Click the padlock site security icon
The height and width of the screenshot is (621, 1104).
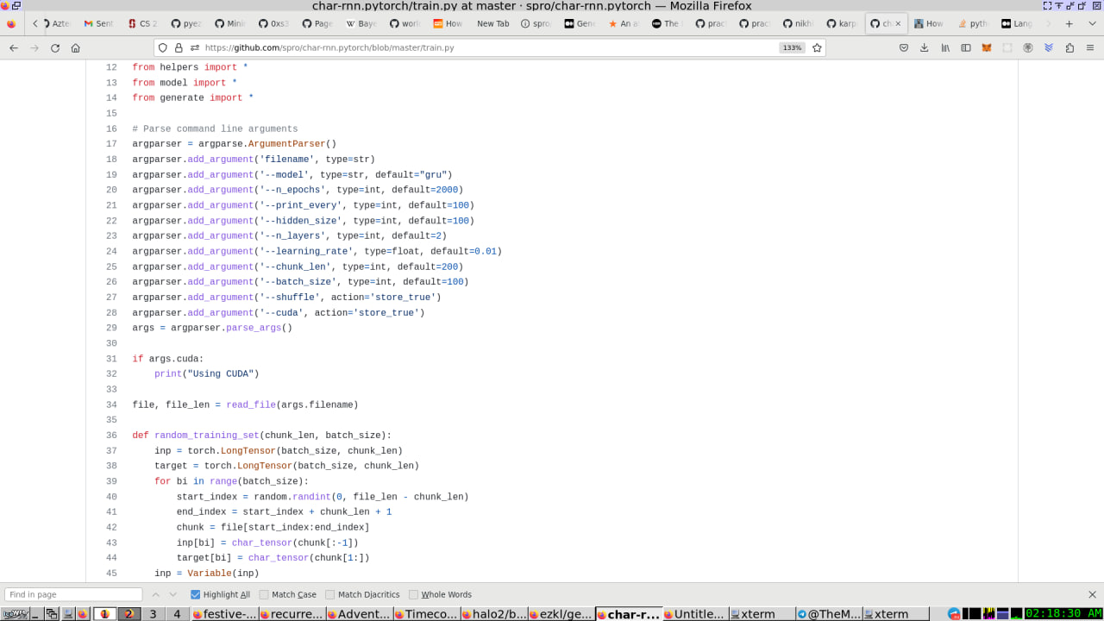tap(179, 48)
